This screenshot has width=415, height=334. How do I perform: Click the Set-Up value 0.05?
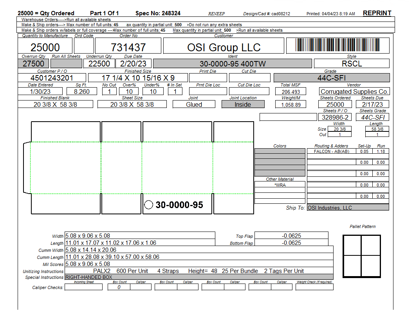[x=364, y=151]
